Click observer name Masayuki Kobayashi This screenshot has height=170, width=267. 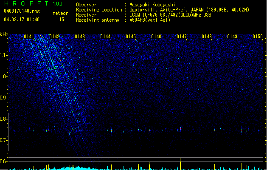point(152,5)
